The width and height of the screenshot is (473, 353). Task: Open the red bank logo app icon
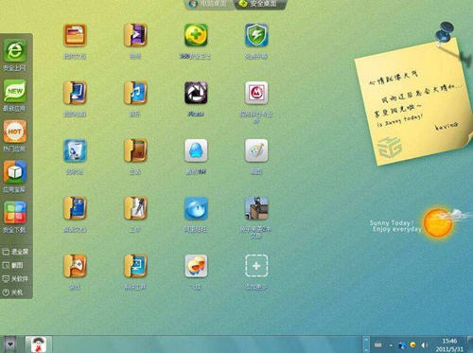[x=256, y=93]
